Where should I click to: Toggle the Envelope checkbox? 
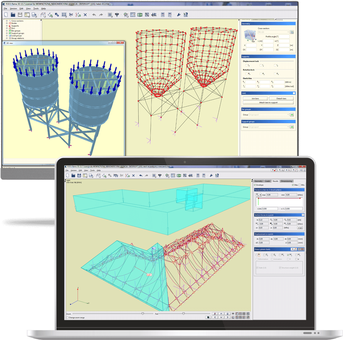[x=255, y=184]
